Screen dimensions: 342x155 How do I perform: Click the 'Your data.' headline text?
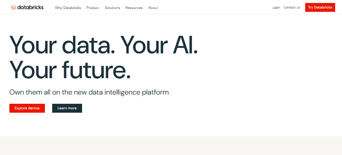point(62,45)
